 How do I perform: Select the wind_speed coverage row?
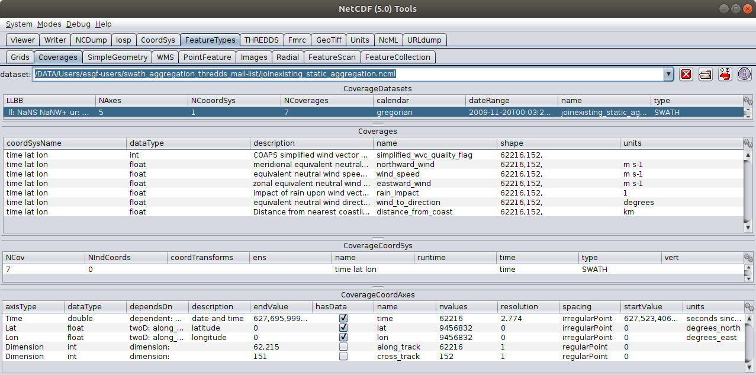tap(398, 174)
